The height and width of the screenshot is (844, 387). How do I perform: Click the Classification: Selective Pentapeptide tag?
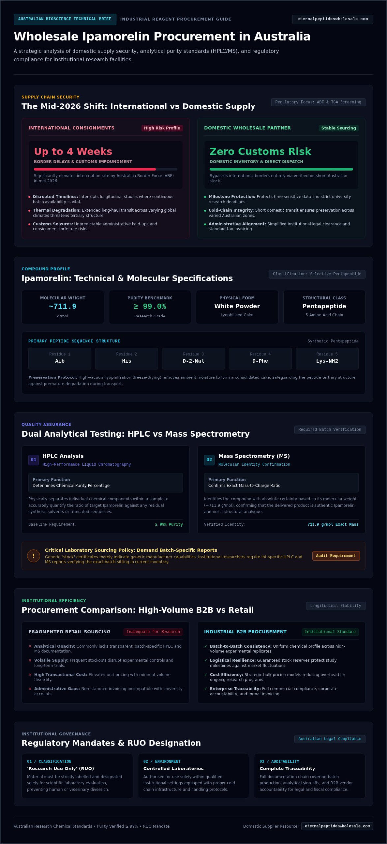click(x=317, y=274)
